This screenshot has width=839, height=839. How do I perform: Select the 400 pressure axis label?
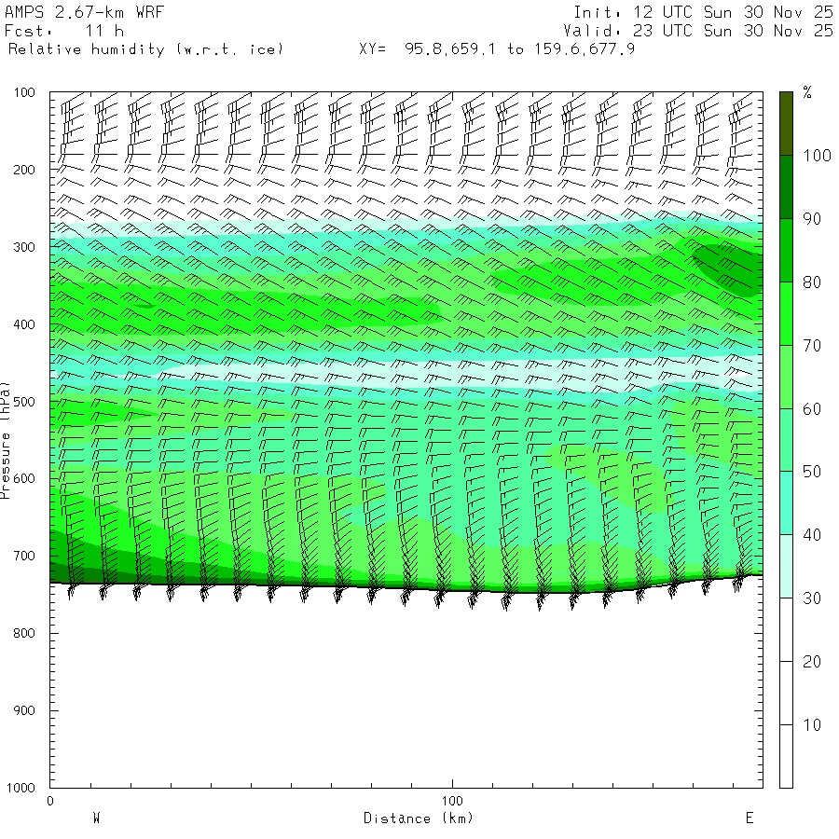tap(24, 324)
